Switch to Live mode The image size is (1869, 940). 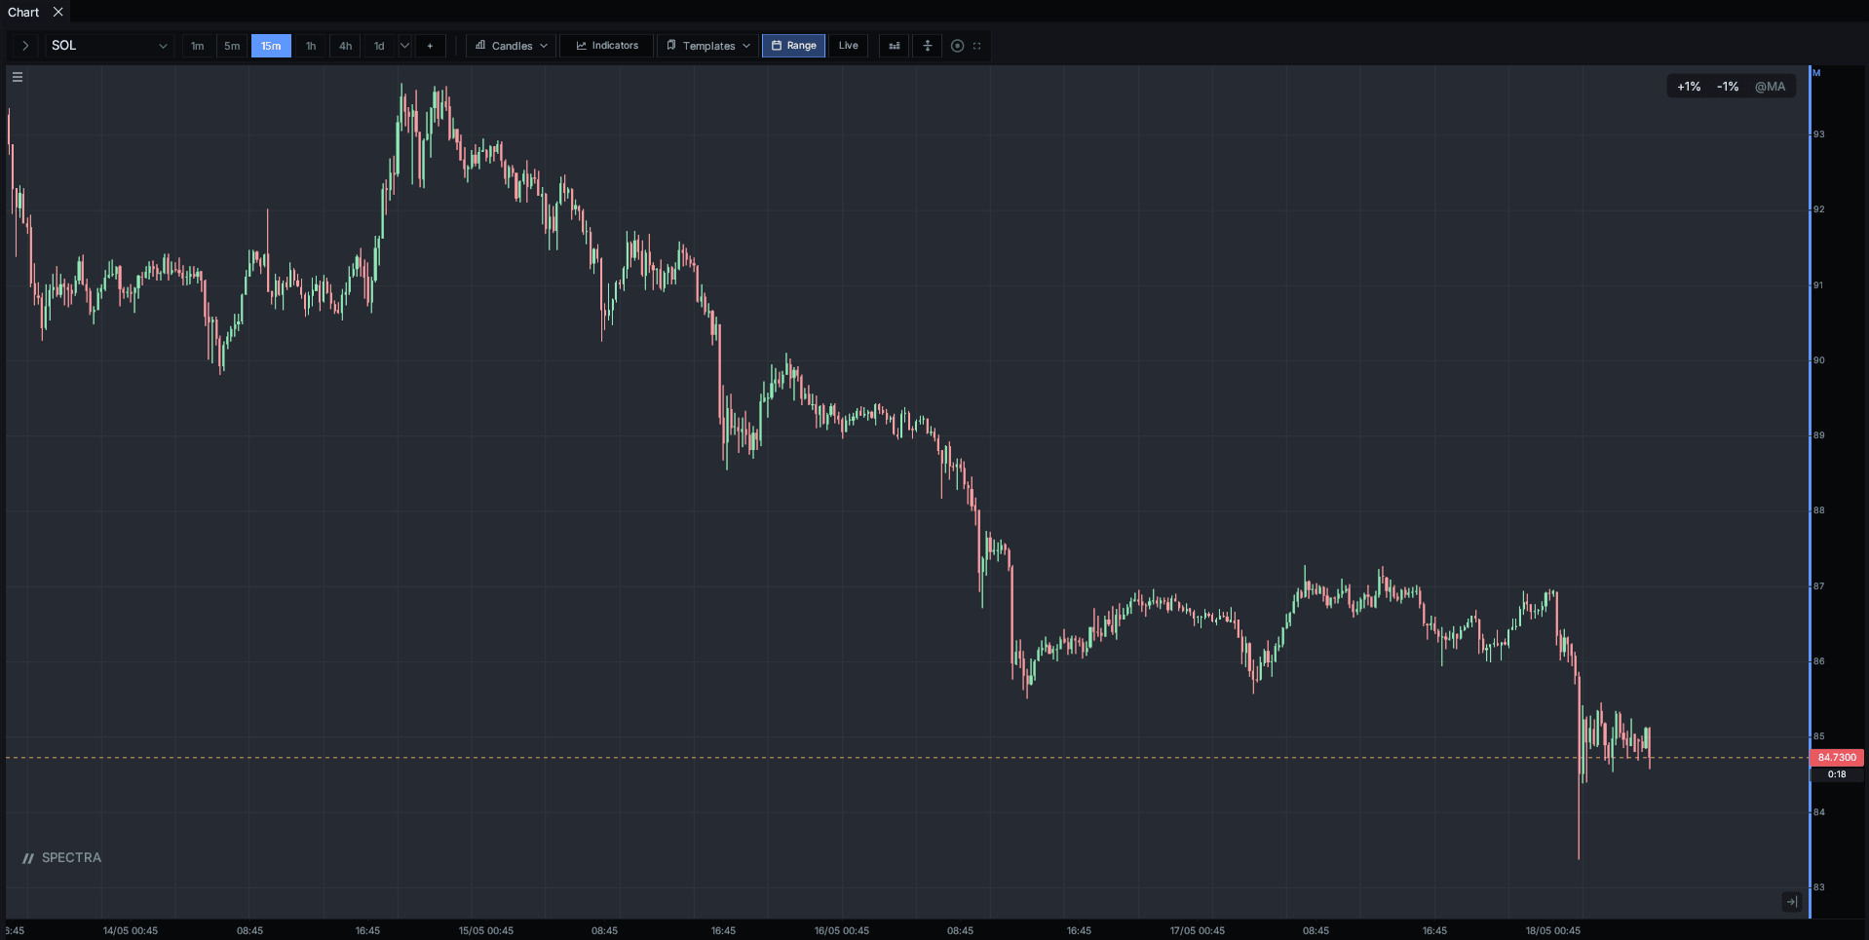[x=848, y=46]
